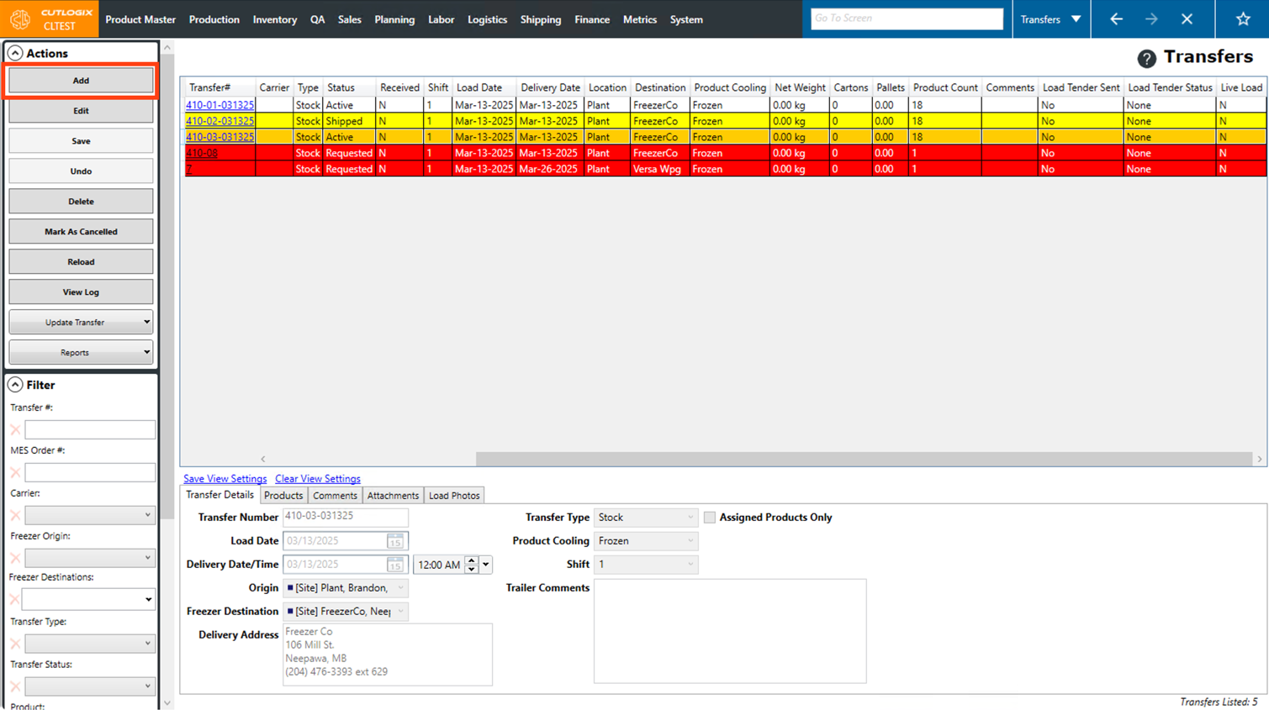Screen dimensions: 1269x710
Task: Click the Add button
Action: coord(81,81)
